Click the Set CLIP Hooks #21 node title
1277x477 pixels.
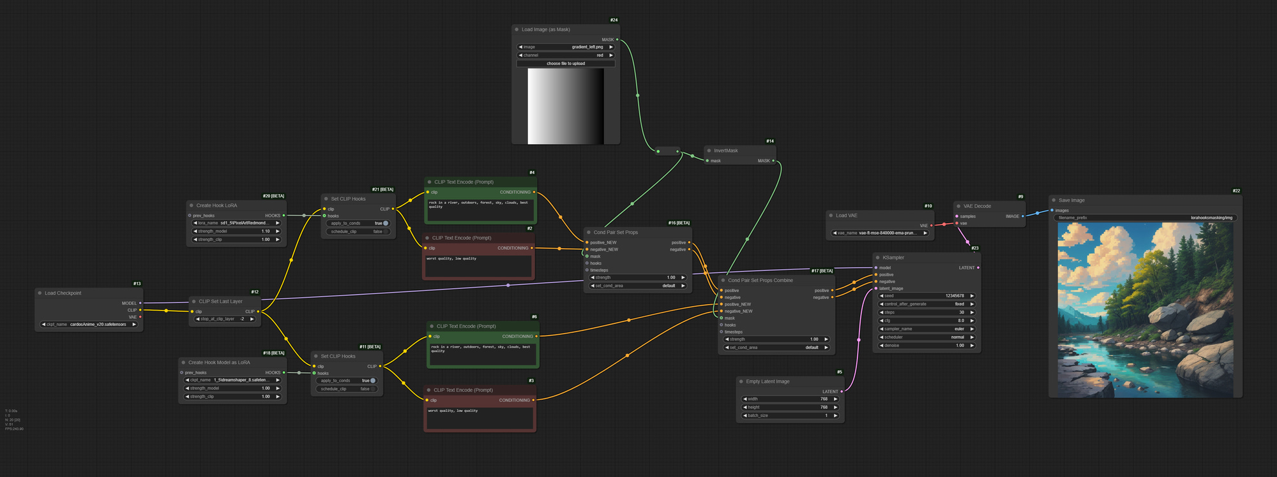[x=348, y=199]
